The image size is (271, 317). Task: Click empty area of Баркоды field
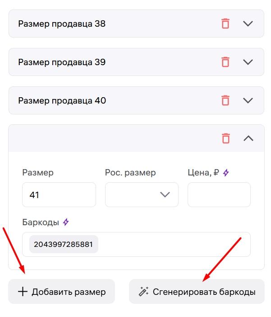(174, 245)
